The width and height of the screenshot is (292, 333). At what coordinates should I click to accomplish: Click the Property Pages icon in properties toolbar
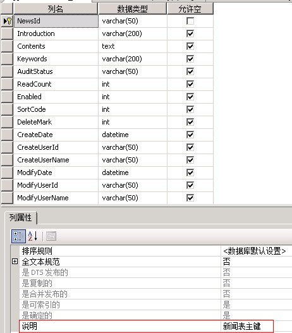(x=51, y=236)
